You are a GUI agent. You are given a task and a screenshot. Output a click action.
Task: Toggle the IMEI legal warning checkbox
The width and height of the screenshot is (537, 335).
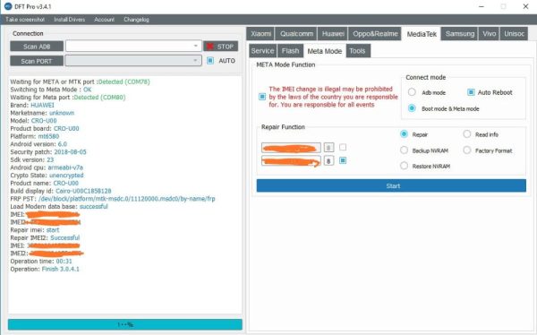pyautogui.click(x=262, y=97)
